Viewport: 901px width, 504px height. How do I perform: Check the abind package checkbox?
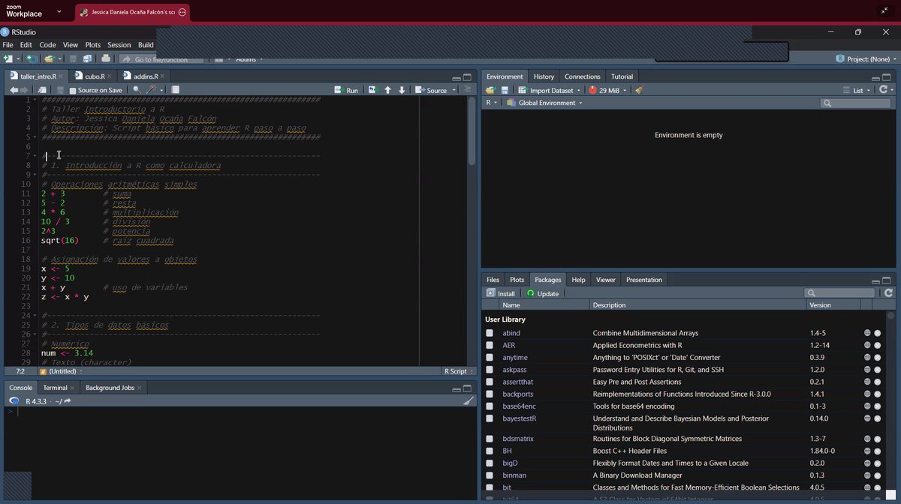coord(490,333)
